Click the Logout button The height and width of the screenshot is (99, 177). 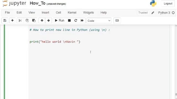(x=168, y=4)
